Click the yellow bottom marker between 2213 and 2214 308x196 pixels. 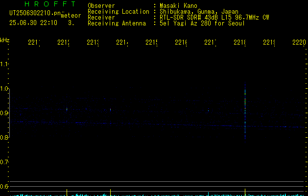click(x=110, y=193)
